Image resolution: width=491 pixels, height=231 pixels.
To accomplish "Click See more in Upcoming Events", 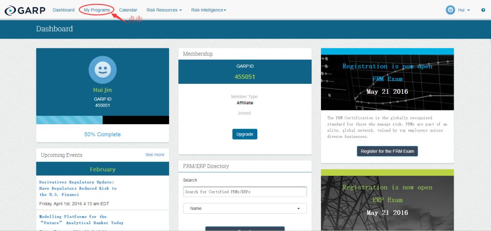I will click(155, 154).
